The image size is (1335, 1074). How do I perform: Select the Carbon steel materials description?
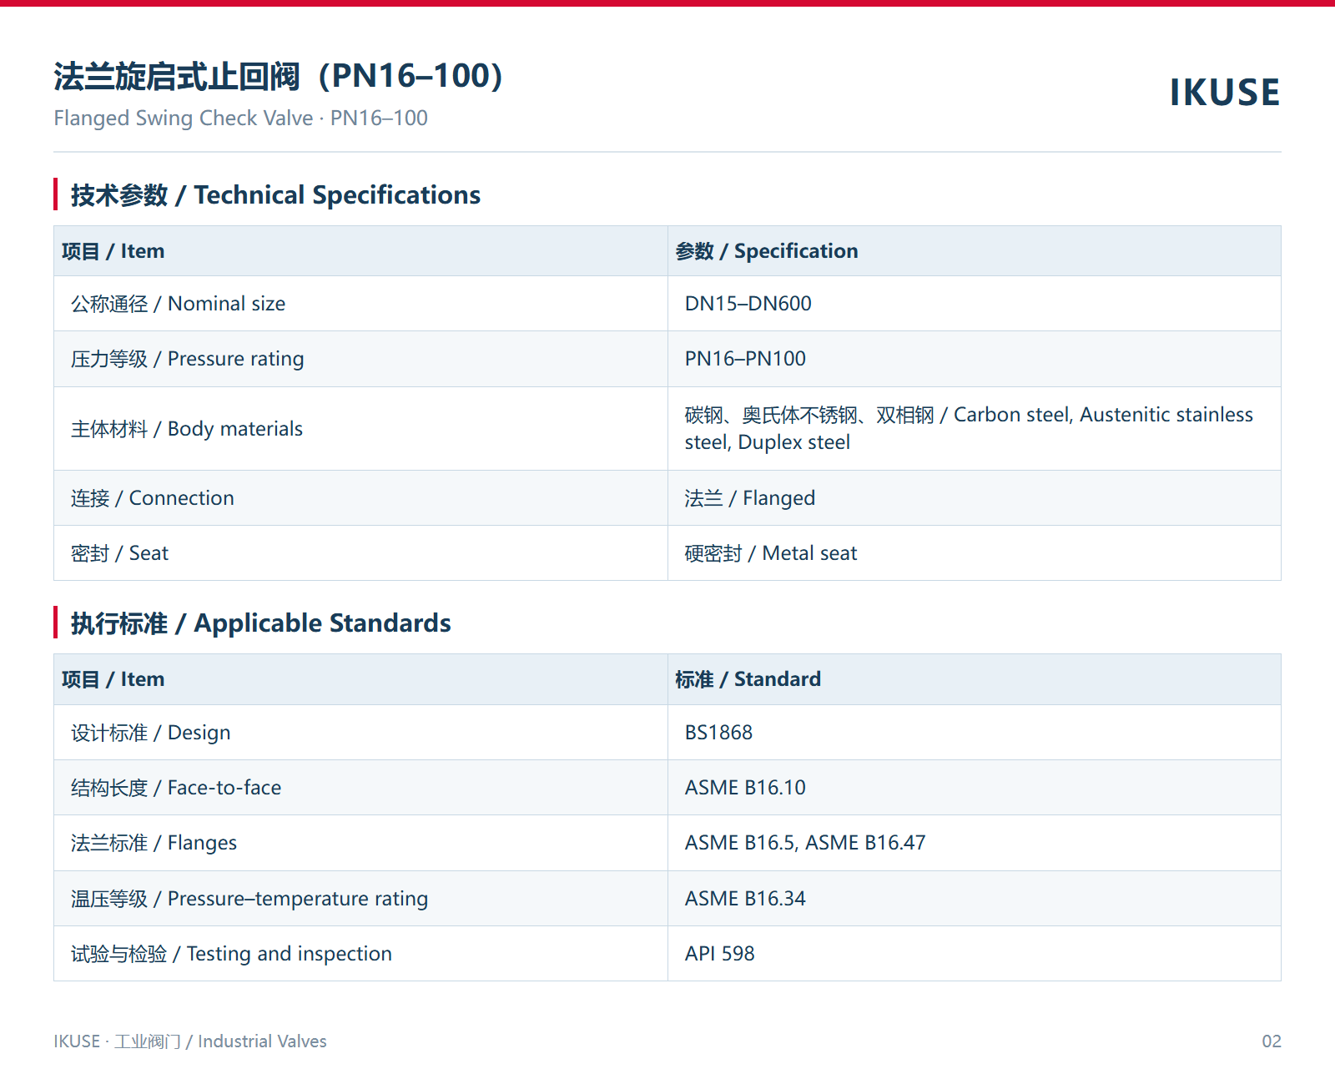tap(969, 428)
